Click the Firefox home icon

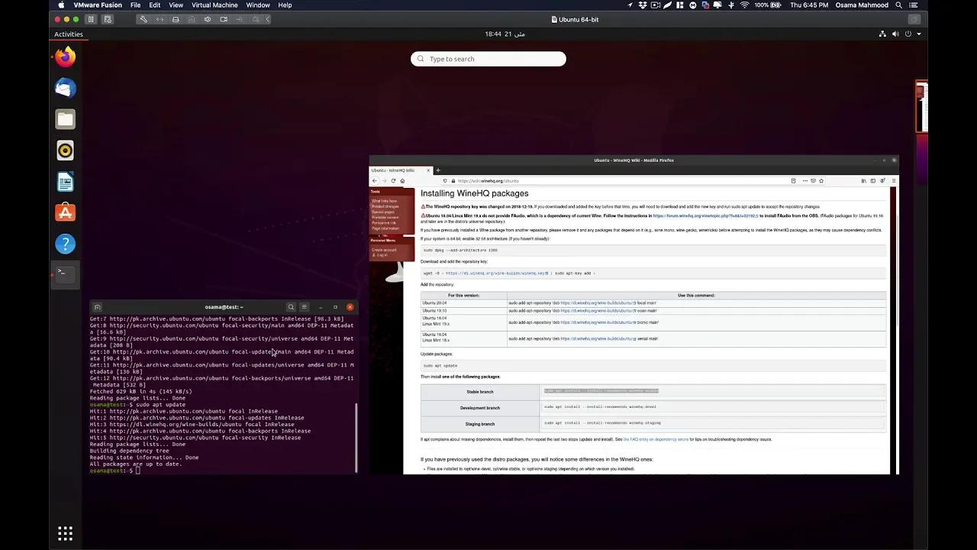click(x=404, y=181)
